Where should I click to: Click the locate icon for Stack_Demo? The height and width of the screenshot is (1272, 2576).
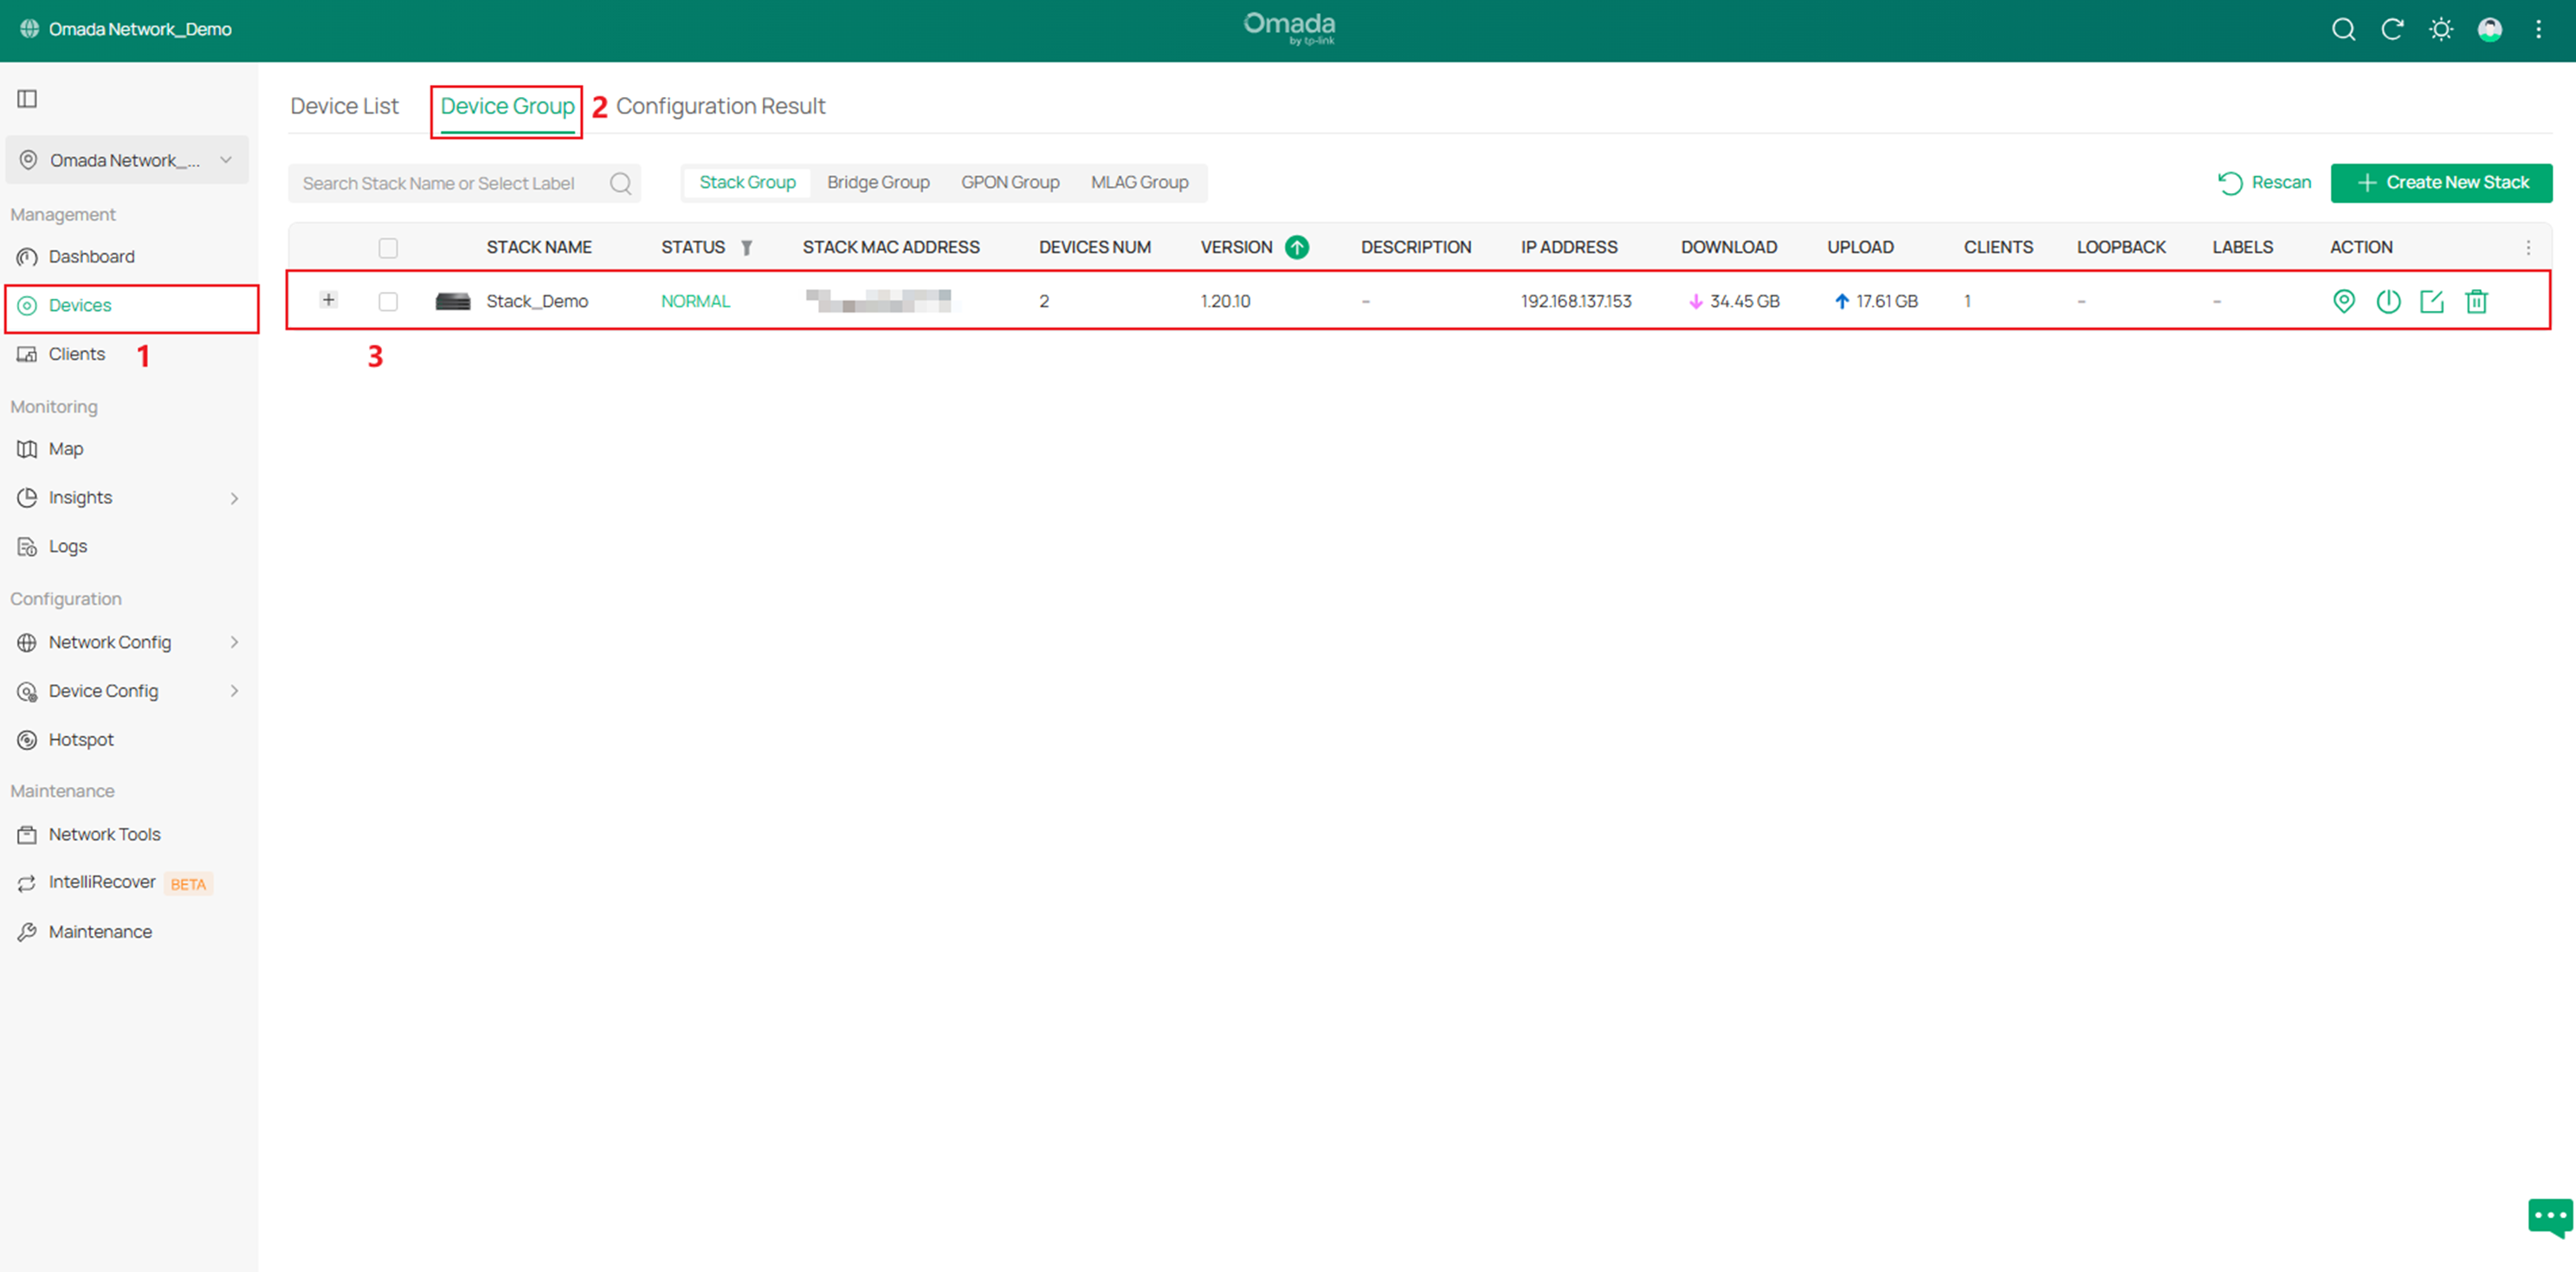tap(2343, 301)
